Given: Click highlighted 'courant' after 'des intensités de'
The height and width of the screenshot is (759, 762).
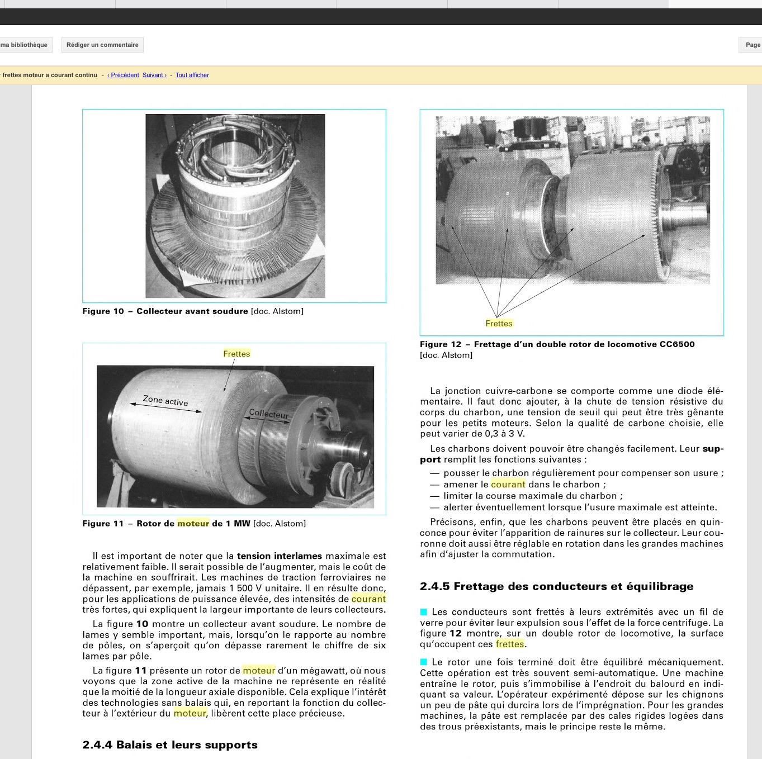Looking at the screenshot, I should 368,599.
